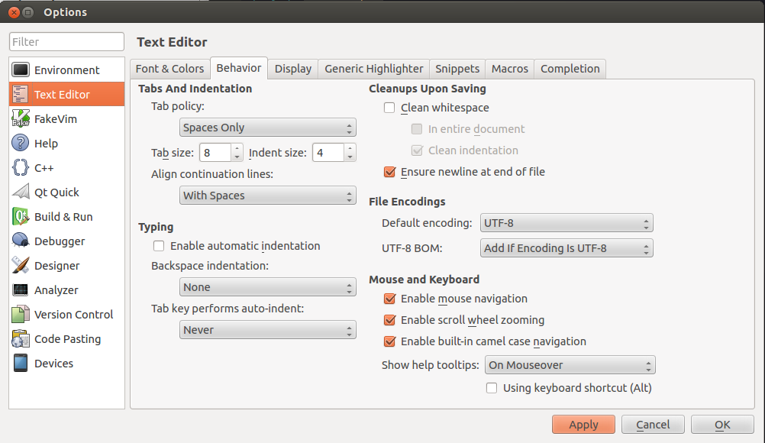Select the Qt Quick icon
This screenshot has height=443, width=765.
(21, 192)
